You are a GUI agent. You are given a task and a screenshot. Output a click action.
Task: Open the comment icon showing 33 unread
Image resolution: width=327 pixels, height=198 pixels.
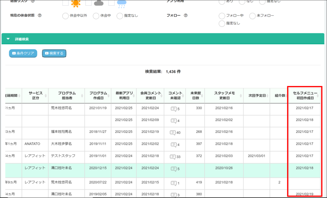point(172,157)
